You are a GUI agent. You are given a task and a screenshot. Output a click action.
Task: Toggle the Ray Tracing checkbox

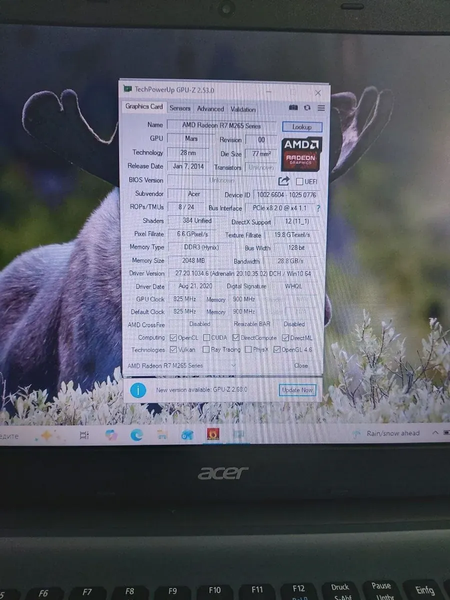point(206,350)
